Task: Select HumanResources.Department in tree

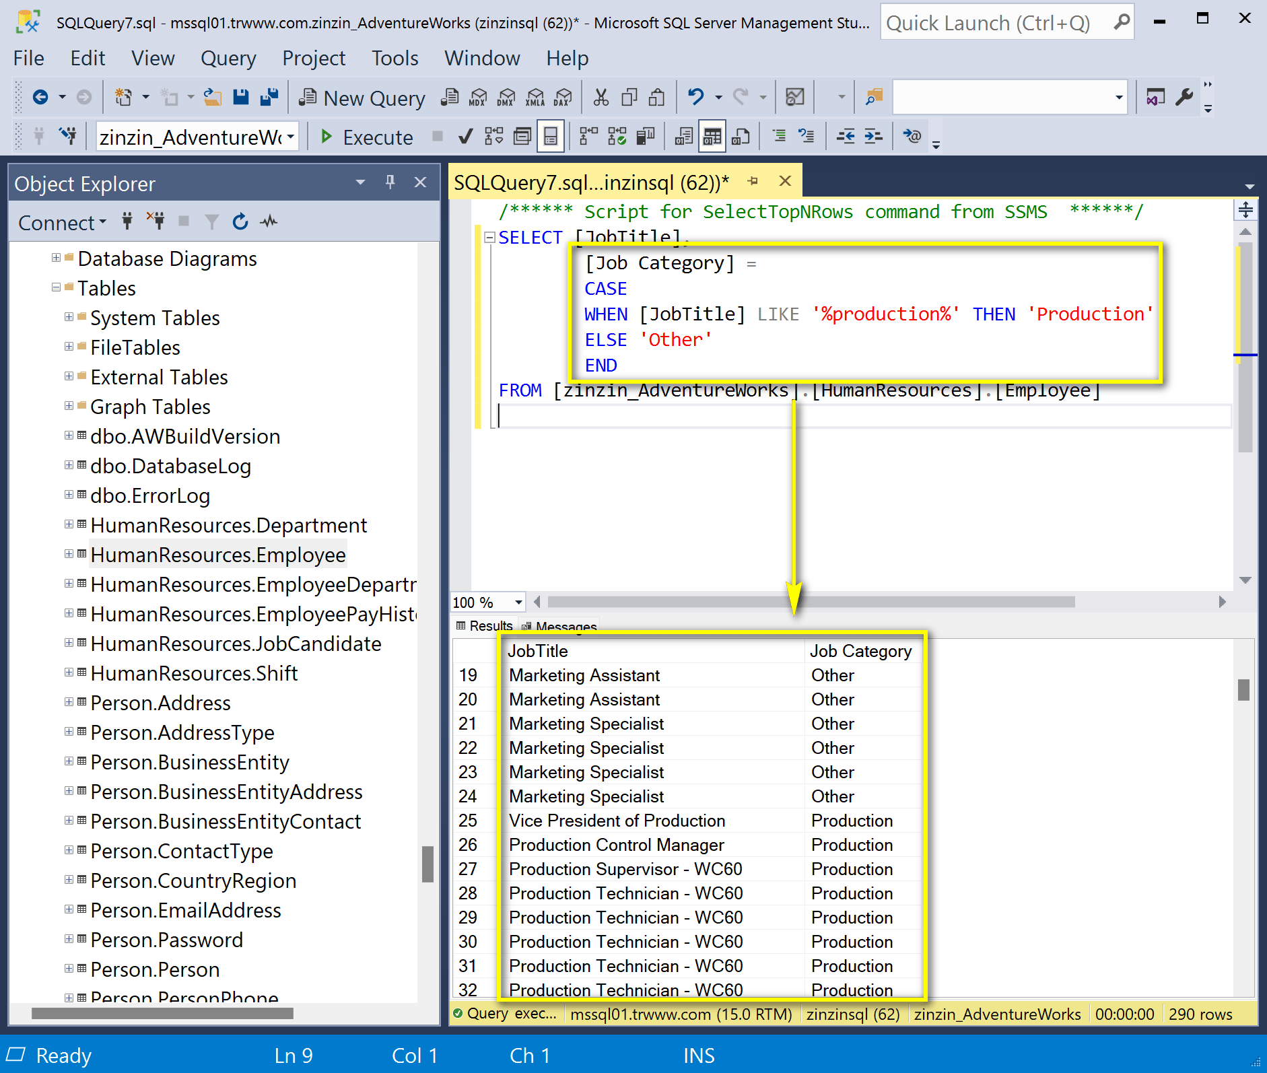Action: click(229, 525)
